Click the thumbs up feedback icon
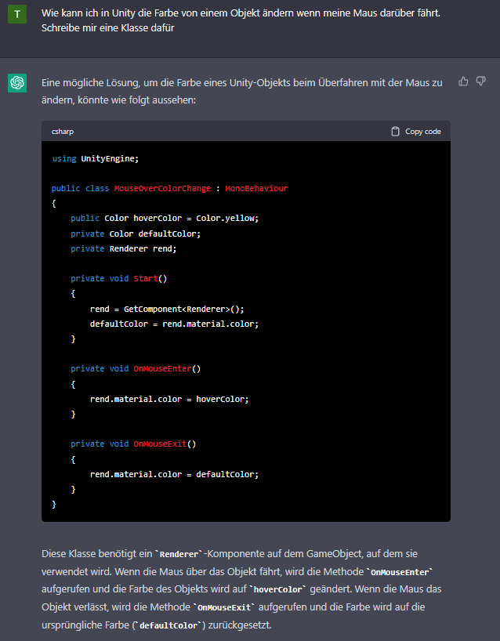Viewport: 500px width, 641px height. [463, 81]
